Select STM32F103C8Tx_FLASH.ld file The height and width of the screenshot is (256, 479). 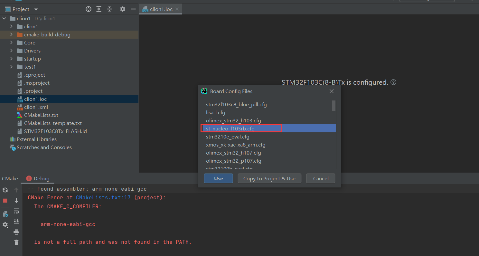pos(55,131)
